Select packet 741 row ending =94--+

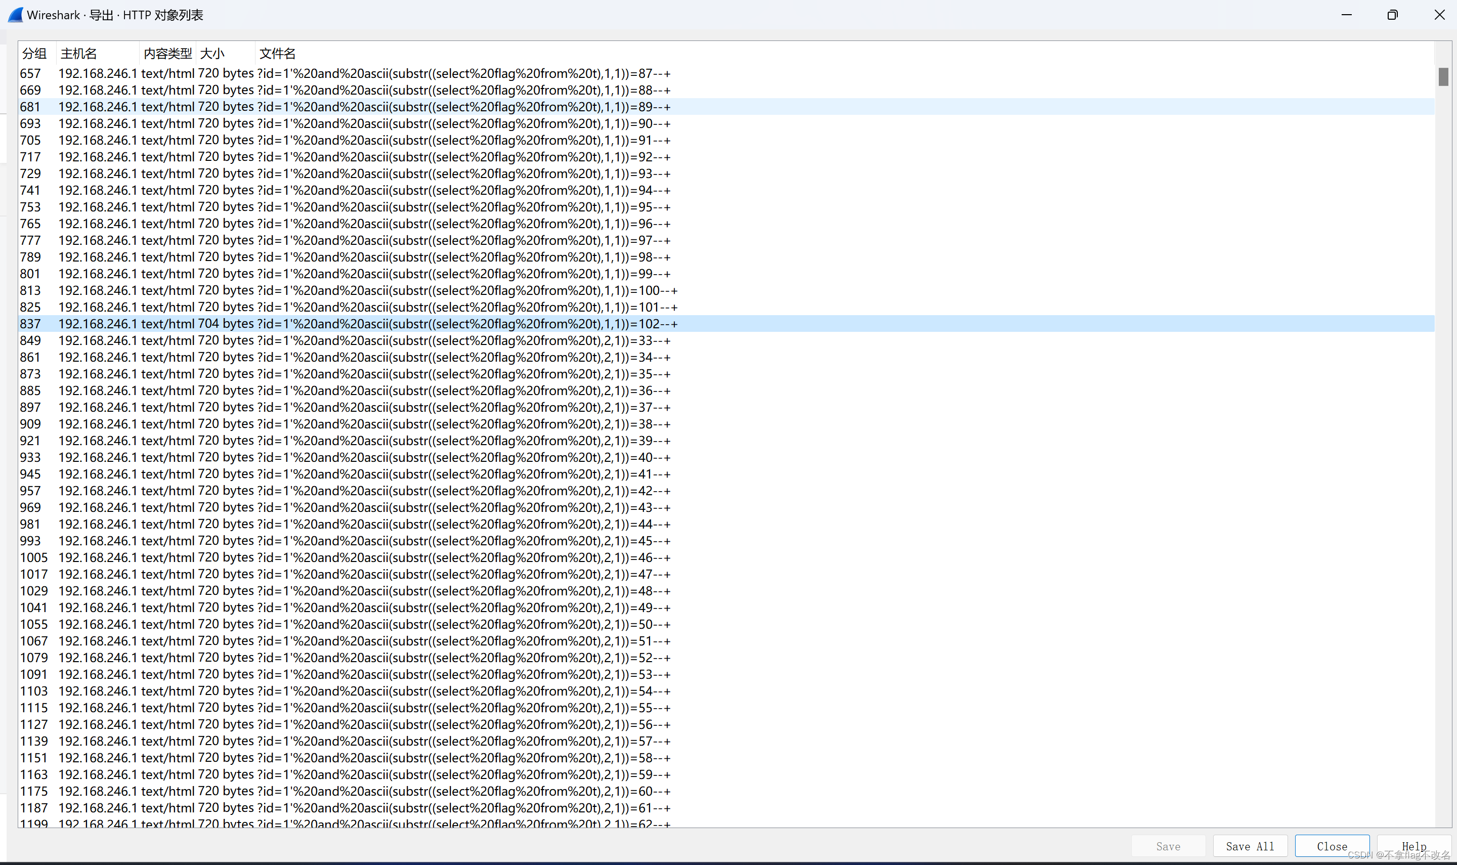click(726, 190)
